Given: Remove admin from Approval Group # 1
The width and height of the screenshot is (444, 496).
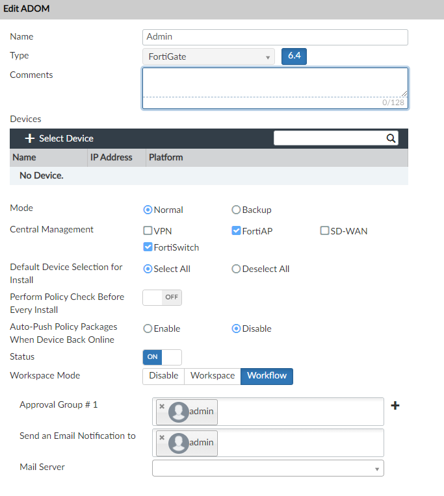Looking at the screenshot, I should tap(162, 406).
